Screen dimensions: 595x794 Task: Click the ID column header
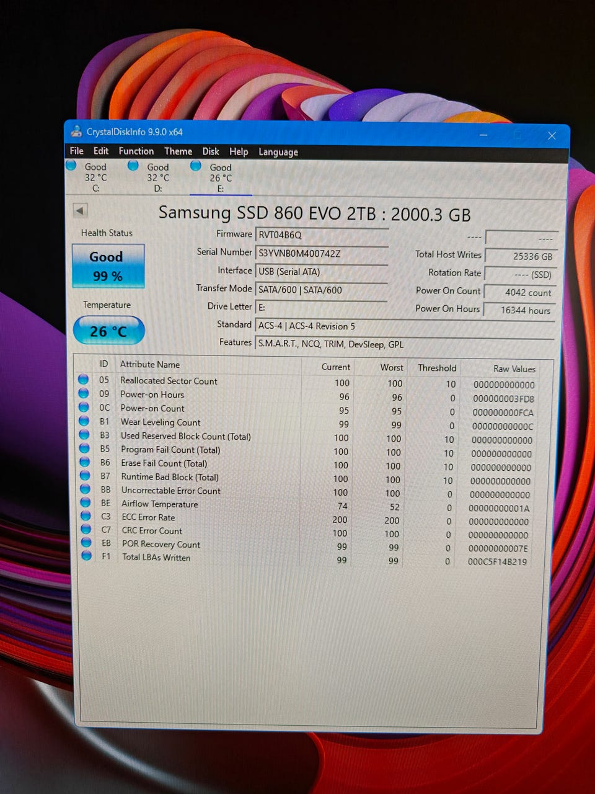pyautogui.click(x=104, y=364)
